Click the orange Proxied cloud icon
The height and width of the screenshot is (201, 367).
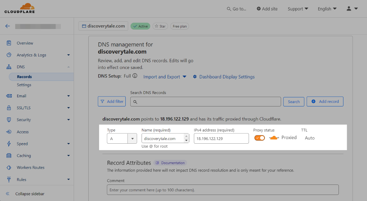pyautogui.click(x=274, y=138)
